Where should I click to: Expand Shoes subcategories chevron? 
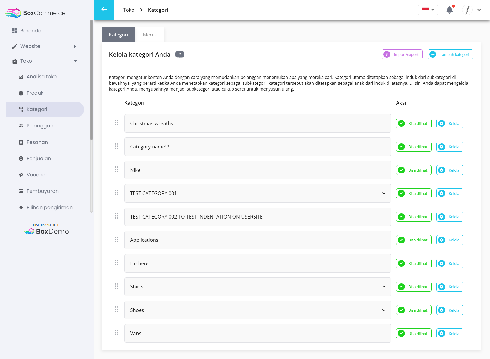[x=384, y=310]
